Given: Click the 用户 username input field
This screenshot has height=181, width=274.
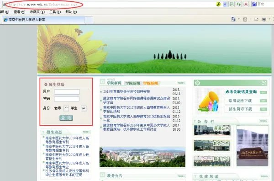Looking at the screenshot, I should coord(67,91).
